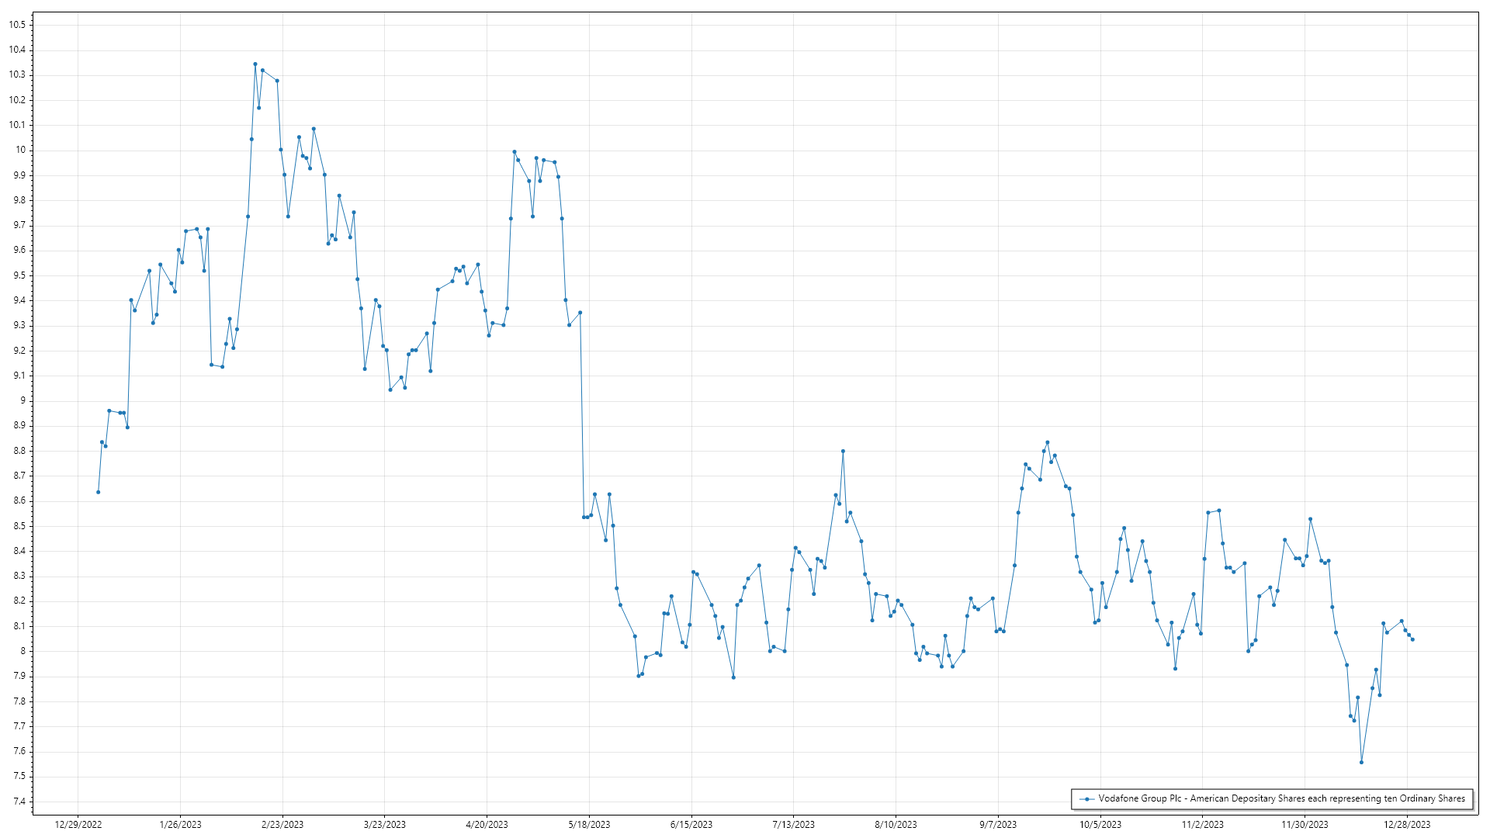The width and height of the screenshot is (1490, 838).
Task: Click the 11/30/2023 date tick label
Action: [x=1305, y=824]
